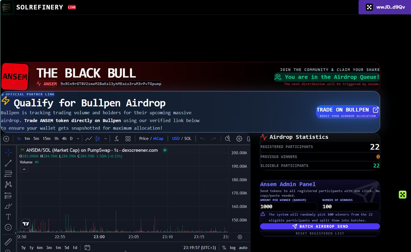The width and height of the screenshot is (411, 252).
Task: Click the compare or add symbol plus icon
Action: [6, 139]
